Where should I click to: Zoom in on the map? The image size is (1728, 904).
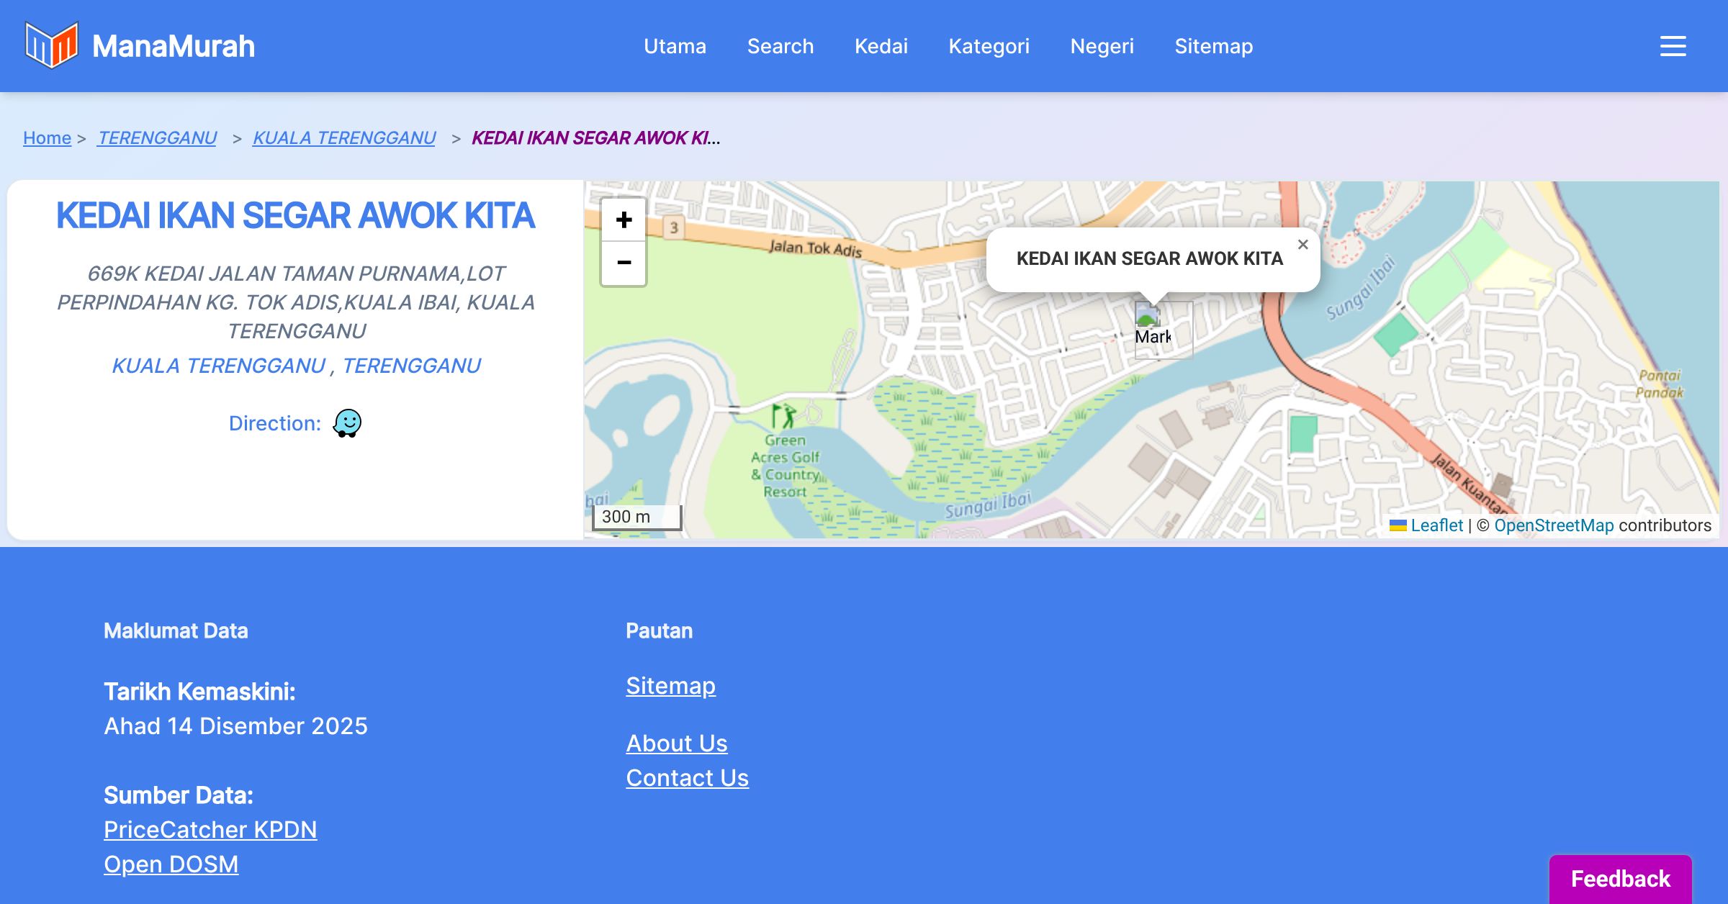pos(624,220)
